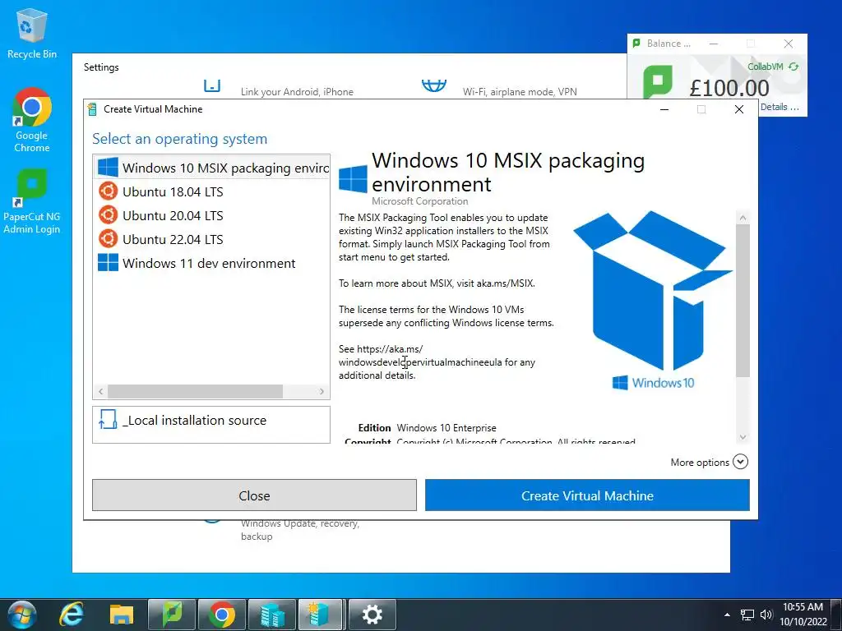The height and width of the screenshot is (631, 842).
Task: Choose Local installation source
Action: (x=211, y=425)
